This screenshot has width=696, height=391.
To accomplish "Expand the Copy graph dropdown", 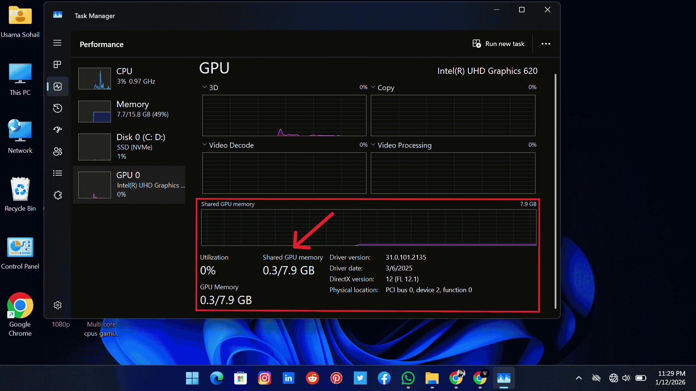I will [x=373, y=87].
